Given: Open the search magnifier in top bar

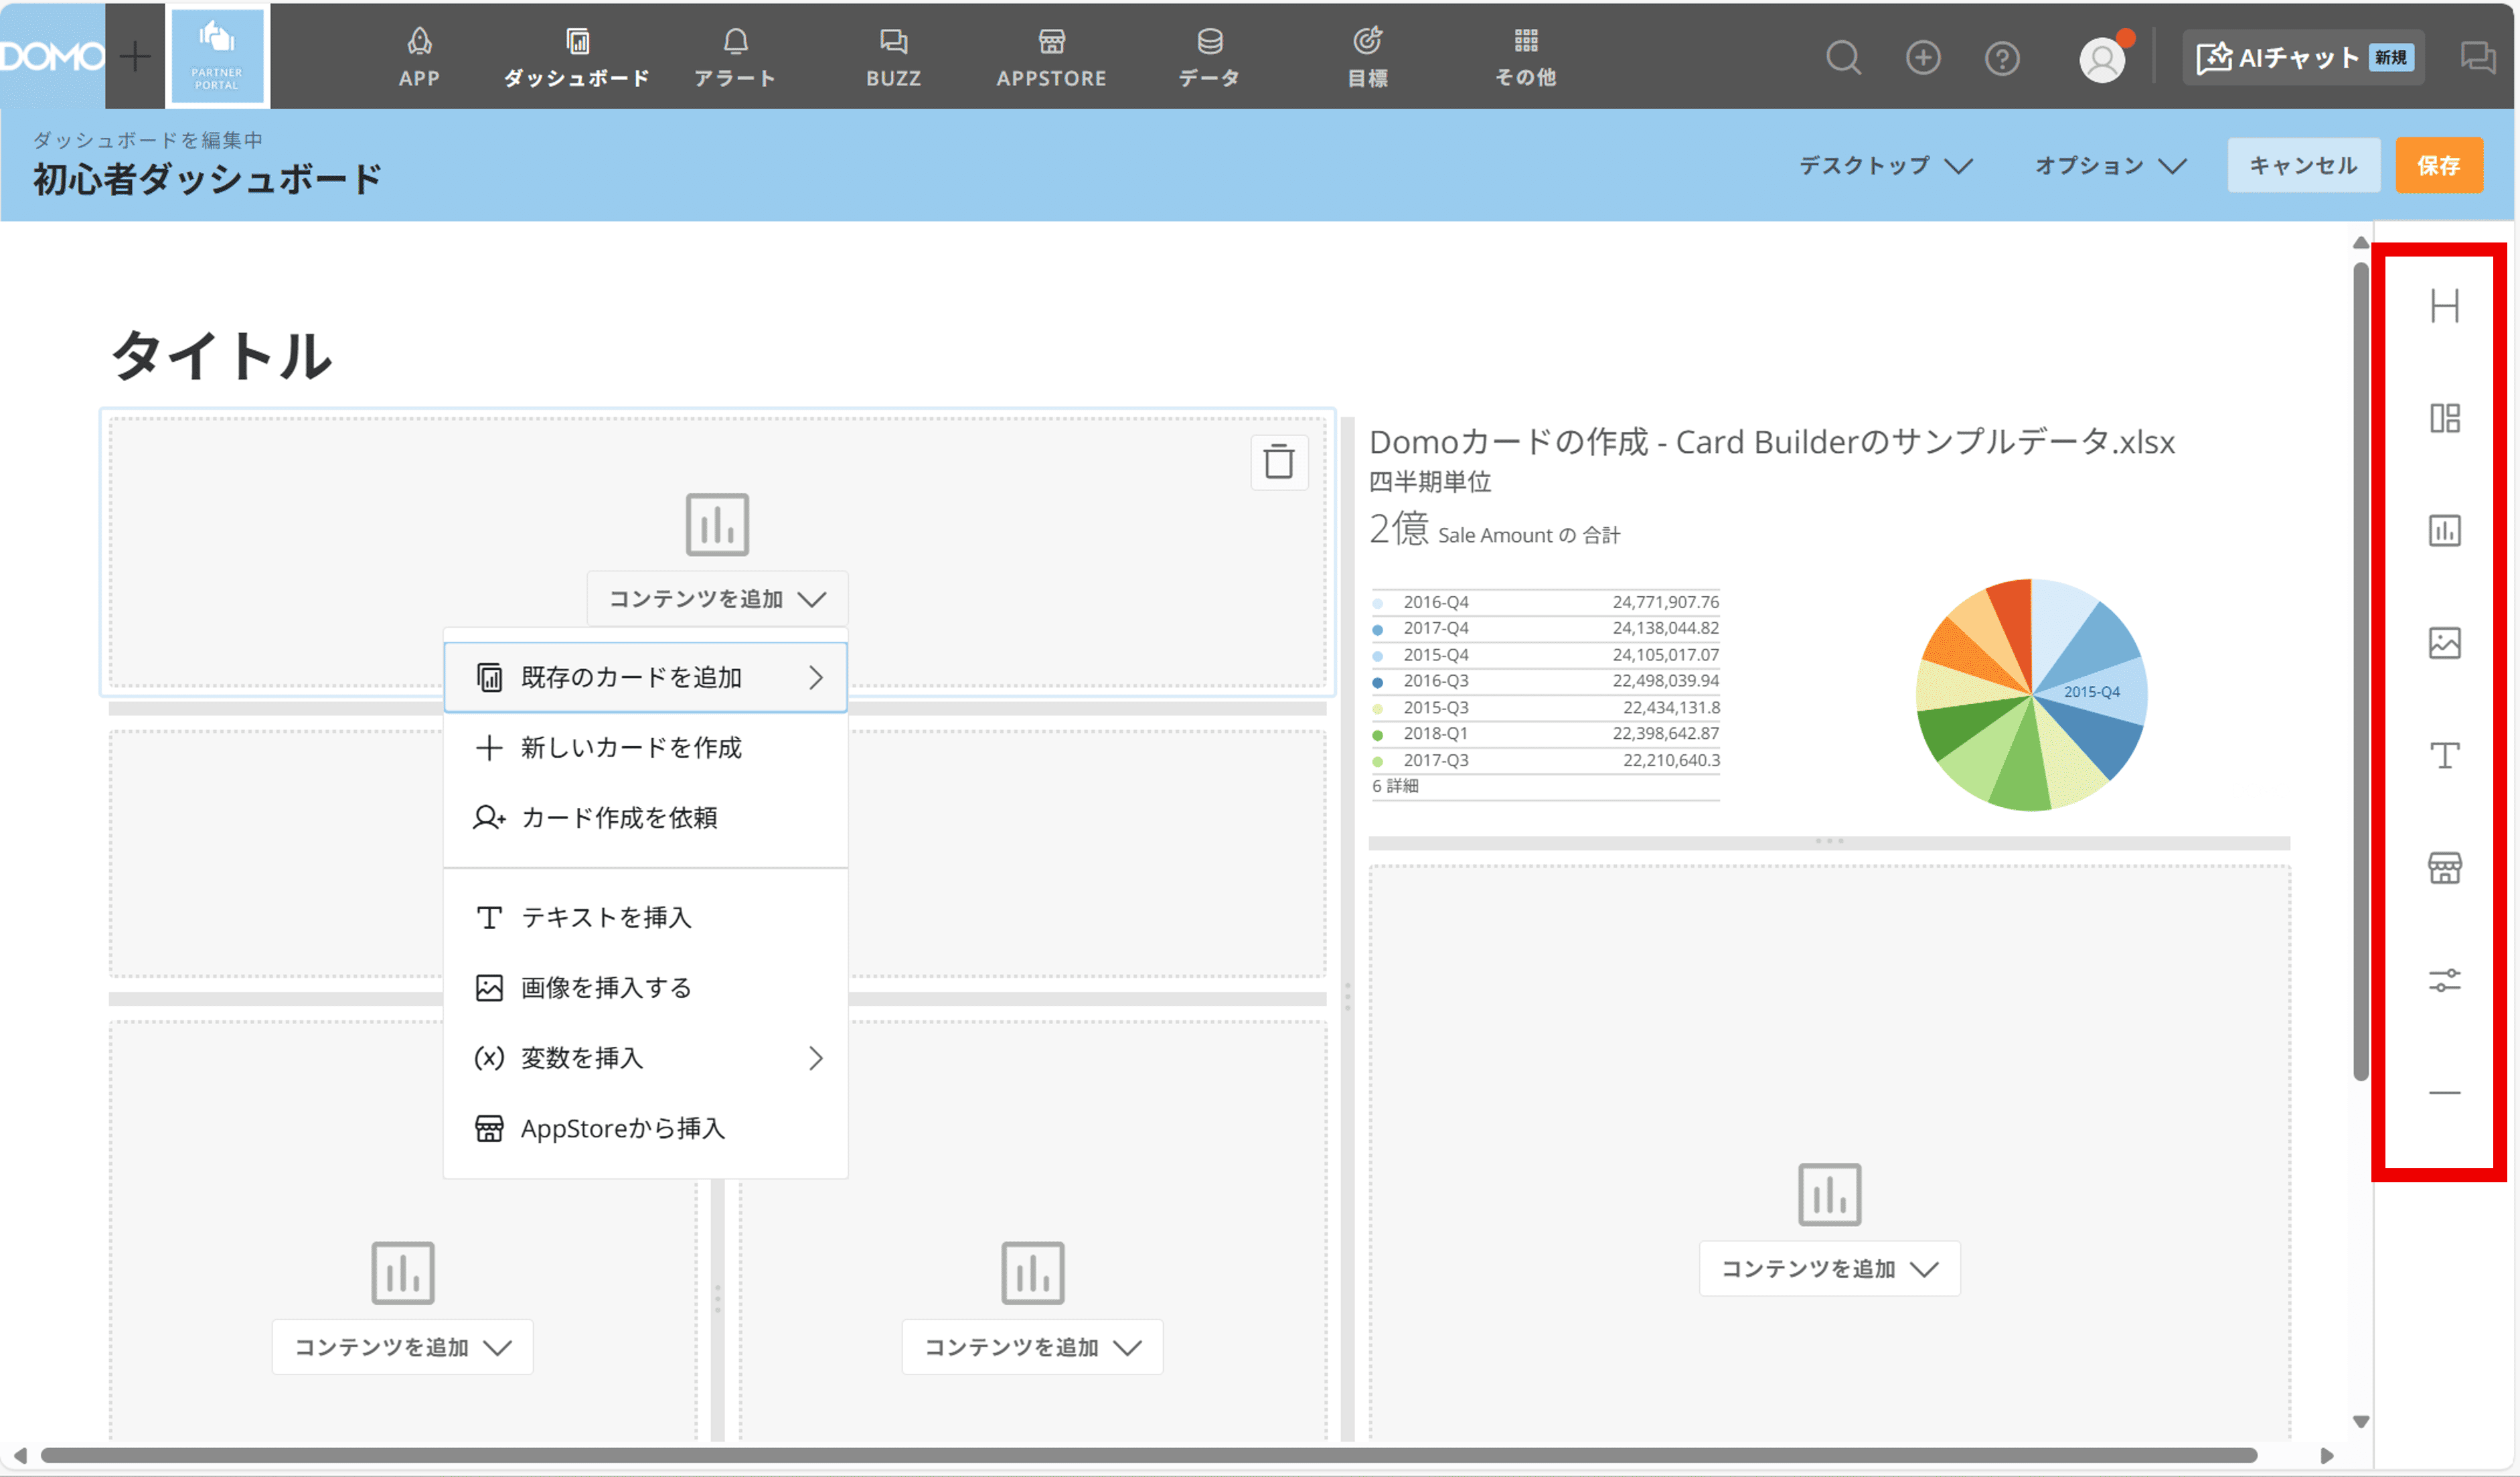Looking at the screenshot, I should [x=1842, y=58].
